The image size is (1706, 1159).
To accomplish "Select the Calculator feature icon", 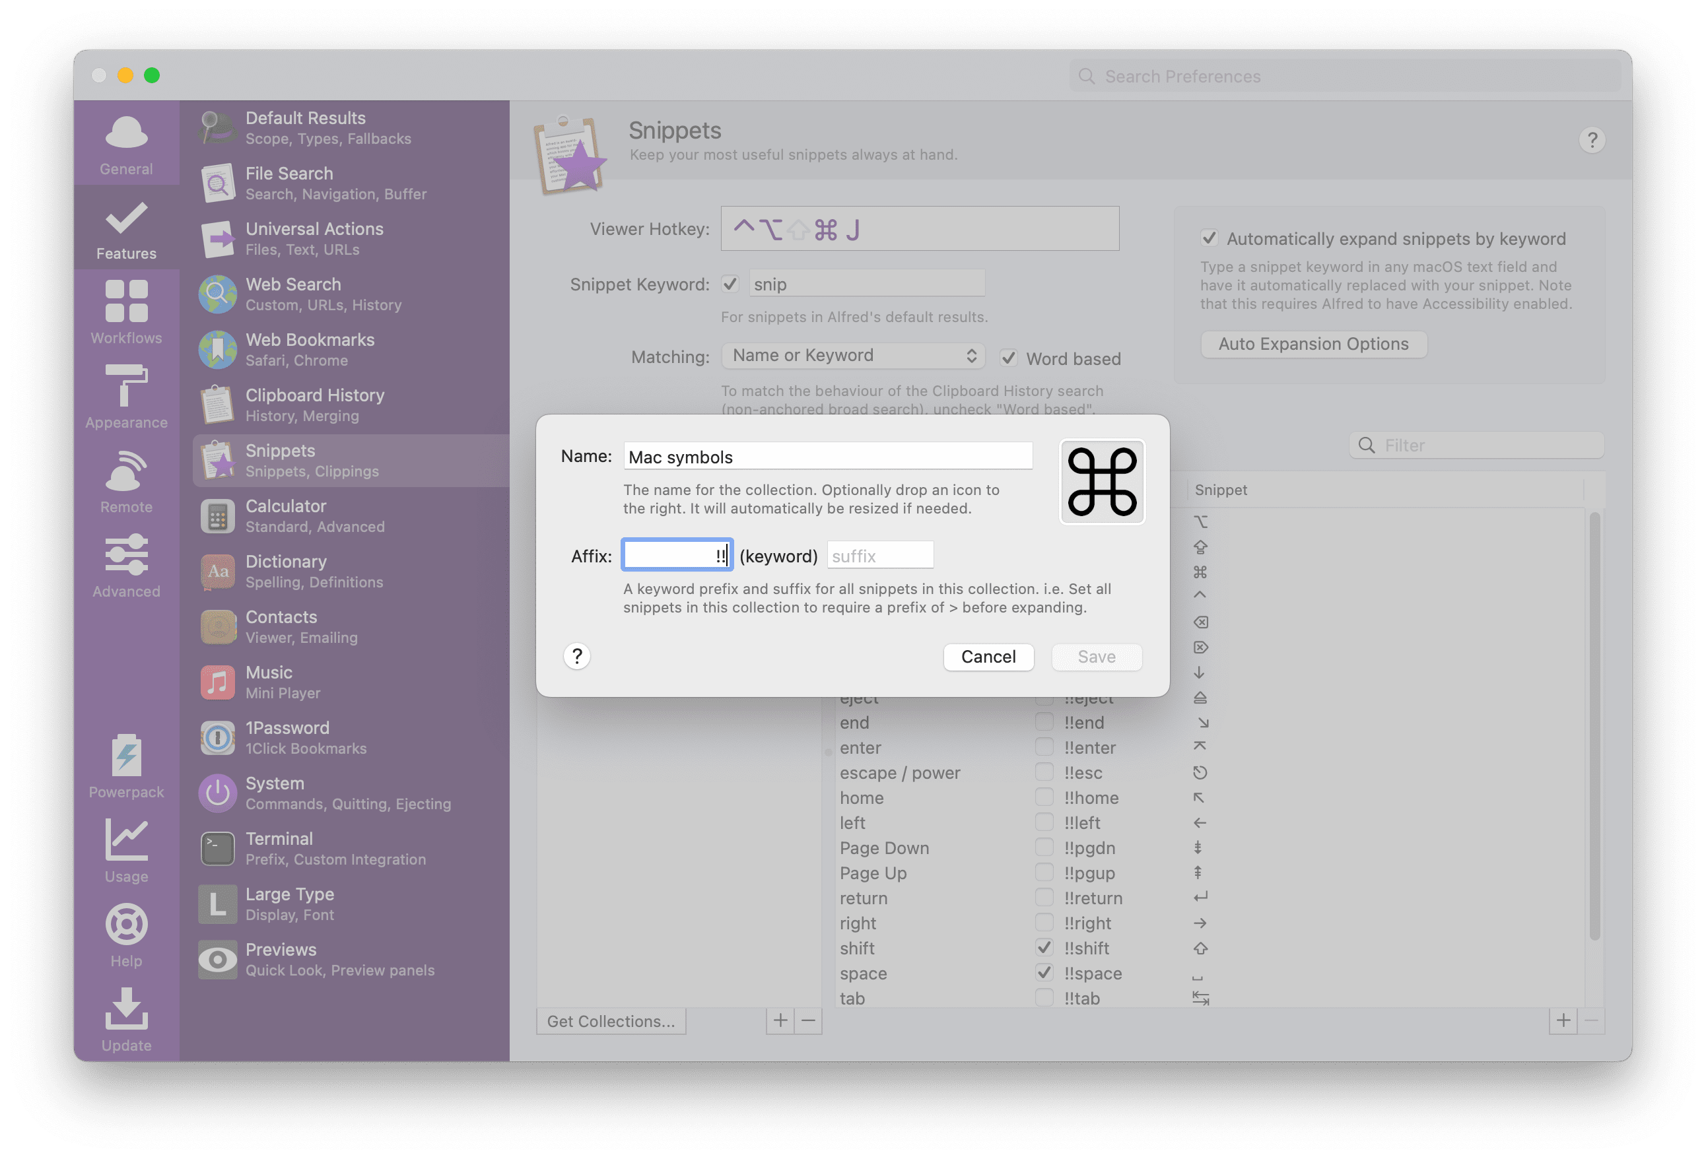I will [x=217, y=516].
